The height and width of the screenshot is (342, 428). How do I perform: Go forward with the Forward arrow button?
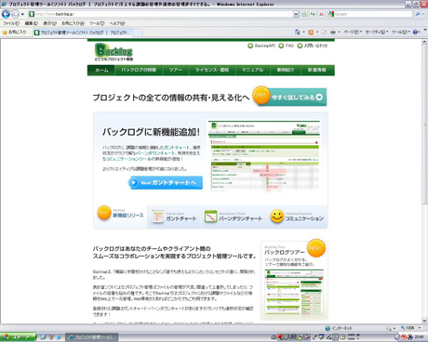(x=15, y=14)
